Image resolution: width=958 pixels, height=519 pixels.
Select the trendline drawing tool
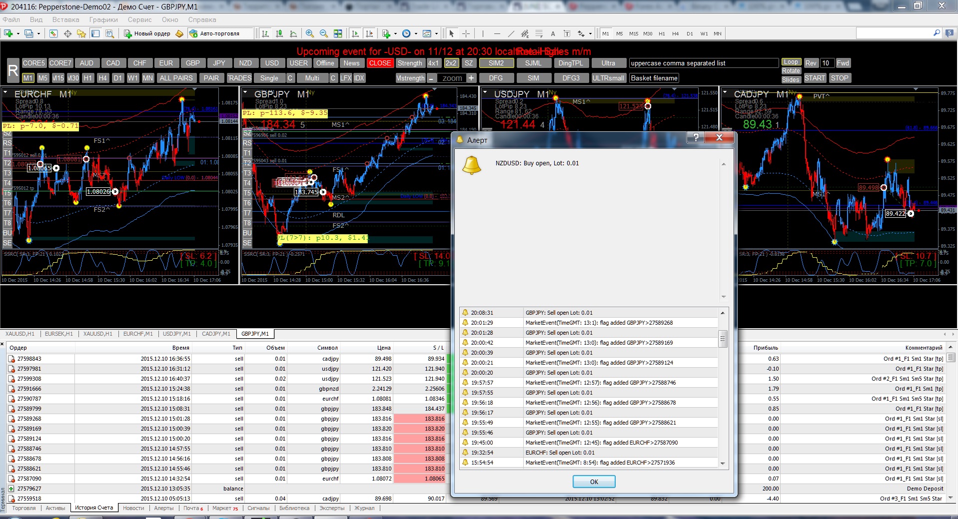[x=511, y=33]
